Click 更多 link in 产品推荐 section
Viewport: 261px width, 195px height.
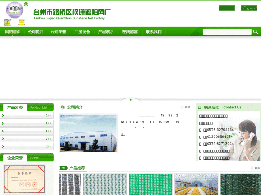(257, 168)
